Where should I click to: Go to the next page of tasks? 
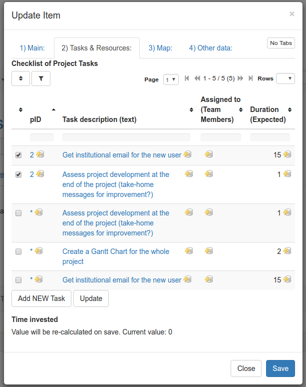click(x=240, y=78)
